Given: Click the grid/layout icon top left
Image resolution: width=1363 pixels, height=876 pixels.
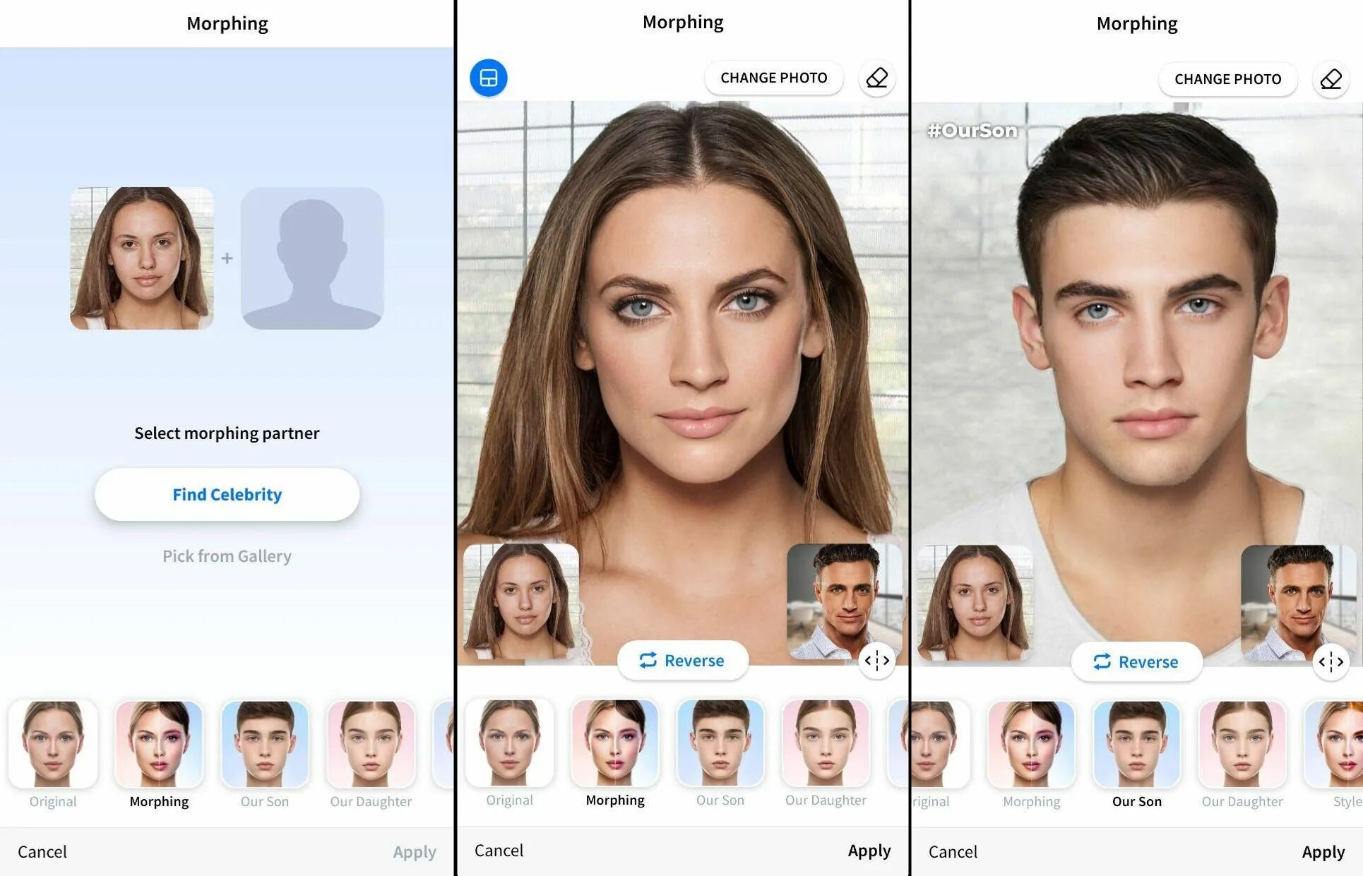Looking at the screenshot, I should coord(488,78).
